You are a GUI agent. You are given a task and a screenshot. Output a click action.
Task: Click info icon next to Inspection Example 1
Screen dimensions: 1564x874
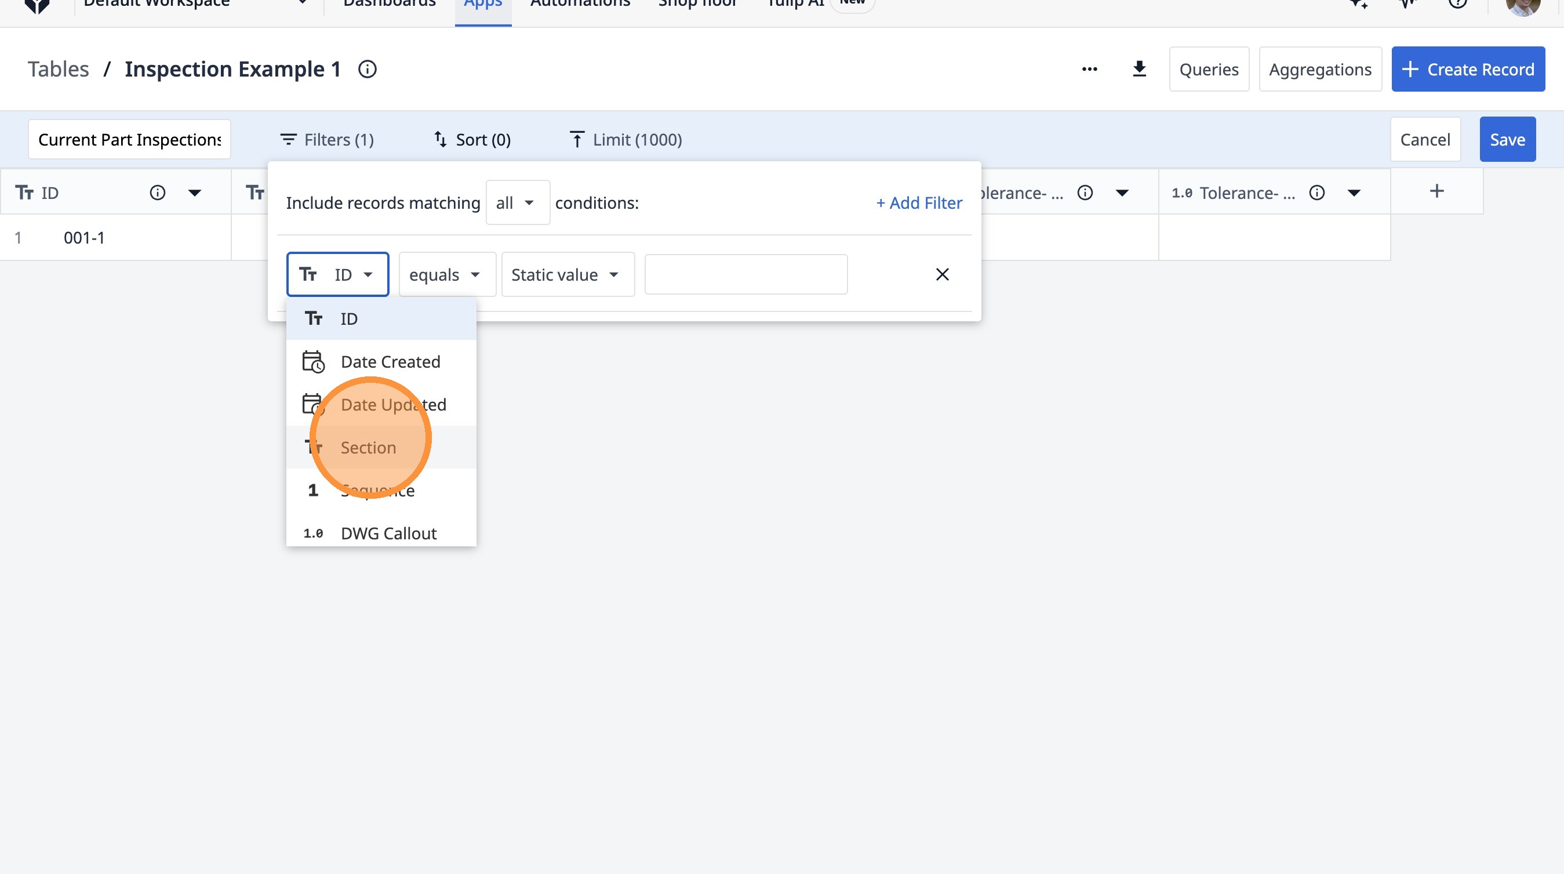click(x=368, y=69)
